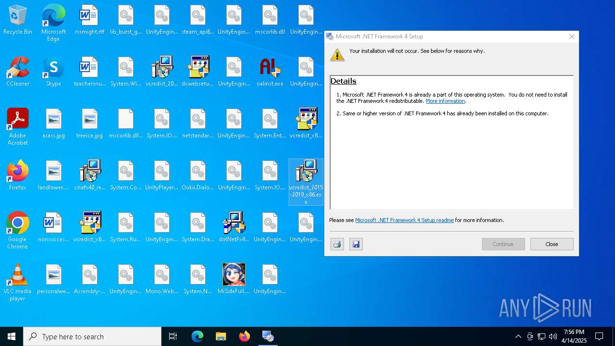Open File Explorer from the taskbar
The width and height of the screenshot is (615, 346).
[x=221, y=336]
